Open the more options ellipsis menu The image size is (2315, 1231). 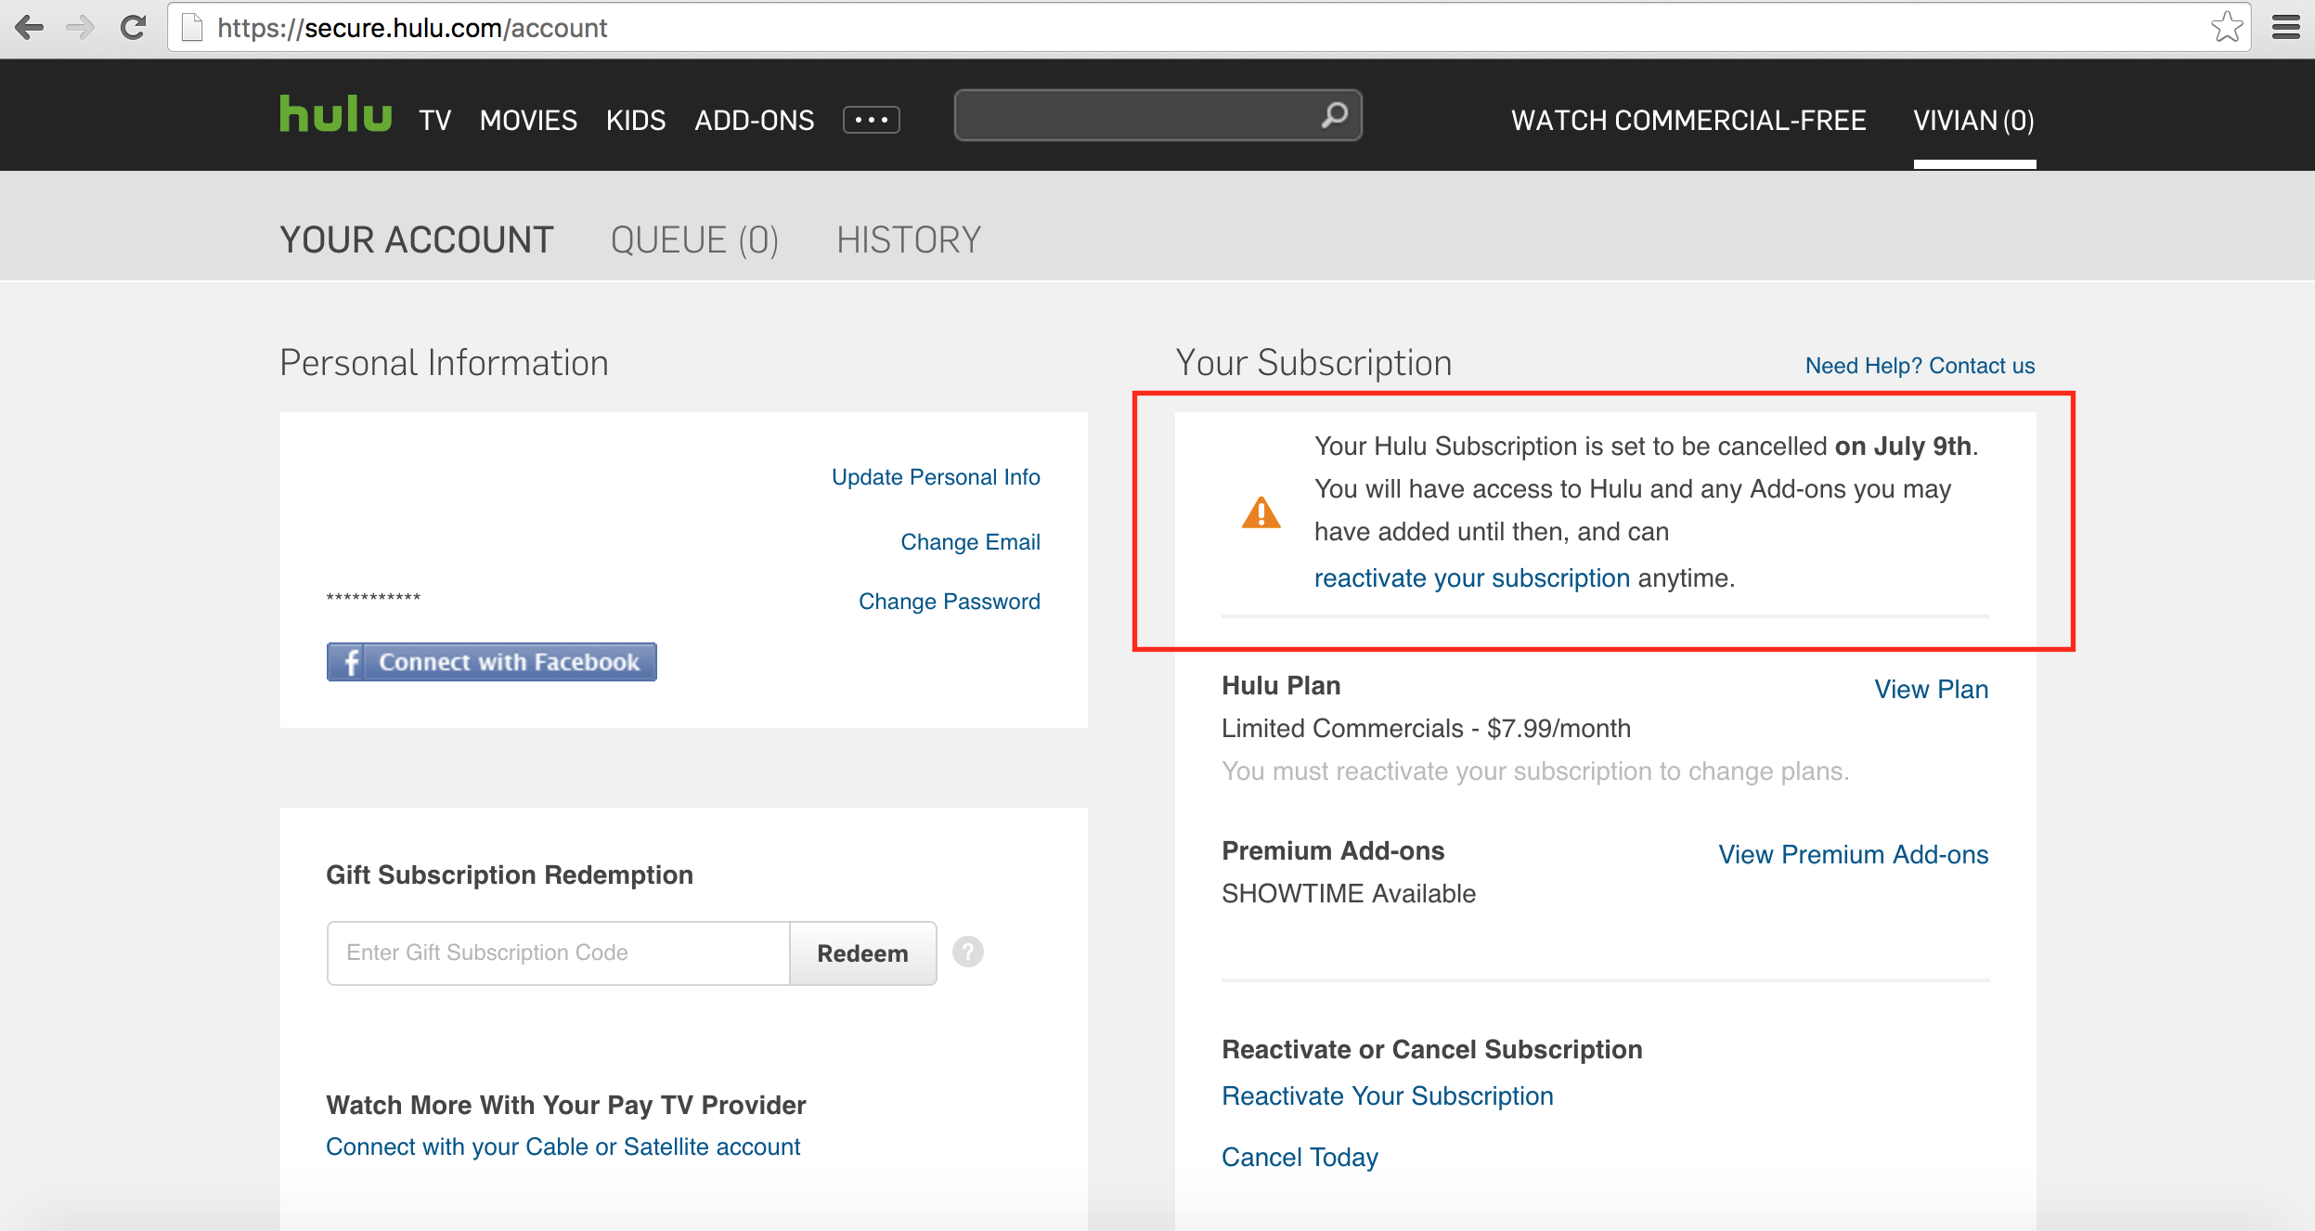coord(871,120)
